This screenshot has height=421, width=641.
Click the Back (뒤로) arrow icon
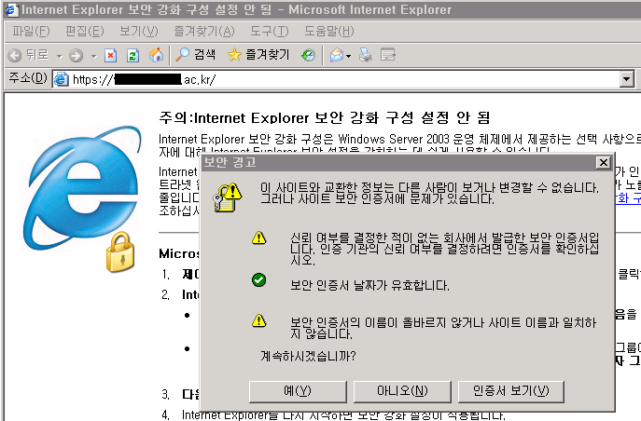(x=15, y=55)
